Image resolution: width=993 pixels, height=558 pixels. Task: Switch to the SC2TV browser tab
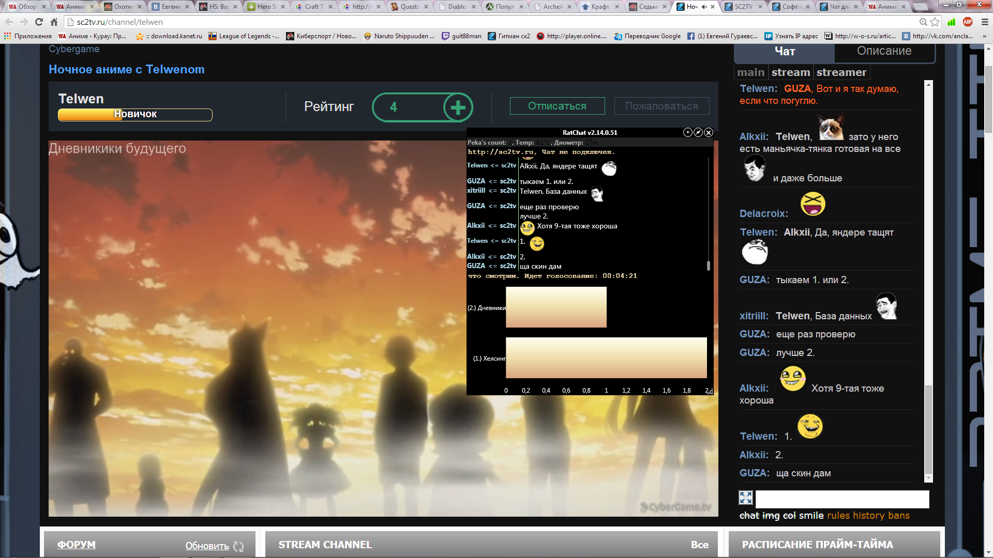[x=743, y=7]
